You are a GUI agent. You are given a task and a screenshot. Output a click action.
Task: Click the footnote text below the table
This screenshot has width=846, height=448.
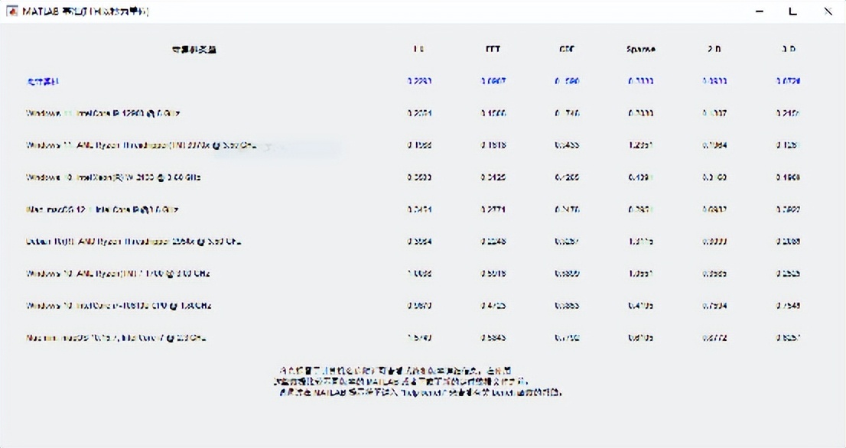point(418,381)
